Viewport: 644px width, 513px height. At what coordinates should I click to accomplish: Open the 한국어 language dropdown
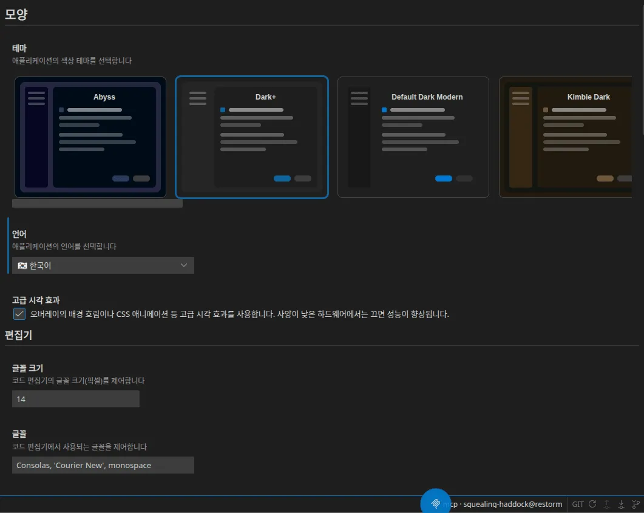coord(103,265)
